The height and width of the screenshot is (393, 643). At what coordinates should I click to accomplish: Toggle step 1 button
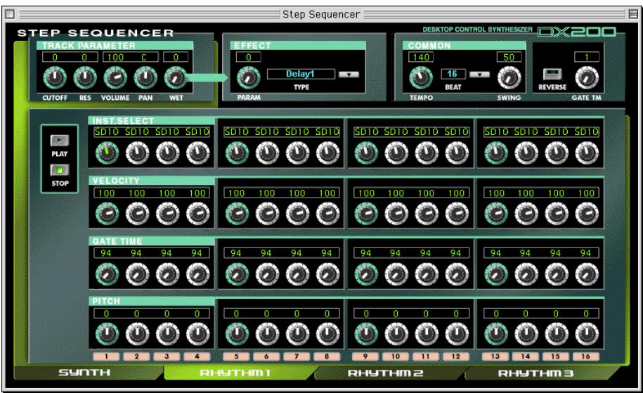(106, 356)
